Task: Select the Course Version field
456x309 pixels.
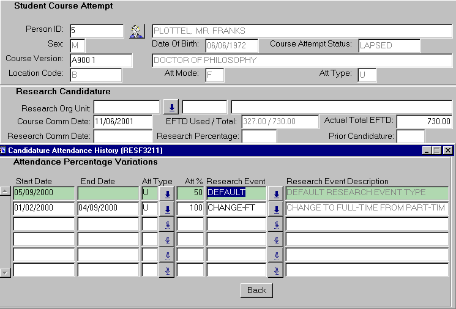Action: pyautogui.click(x=100, y=60)
